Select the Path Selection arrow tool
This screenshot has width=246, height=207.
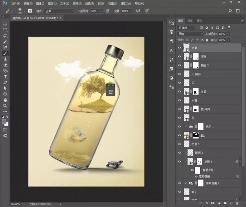pos(5,88)
